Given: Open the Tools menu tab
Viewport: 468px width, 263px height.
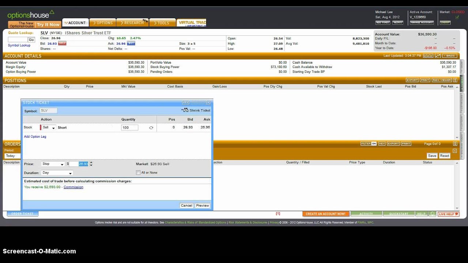Looking at the screenshot, I should tap(162, 23).
